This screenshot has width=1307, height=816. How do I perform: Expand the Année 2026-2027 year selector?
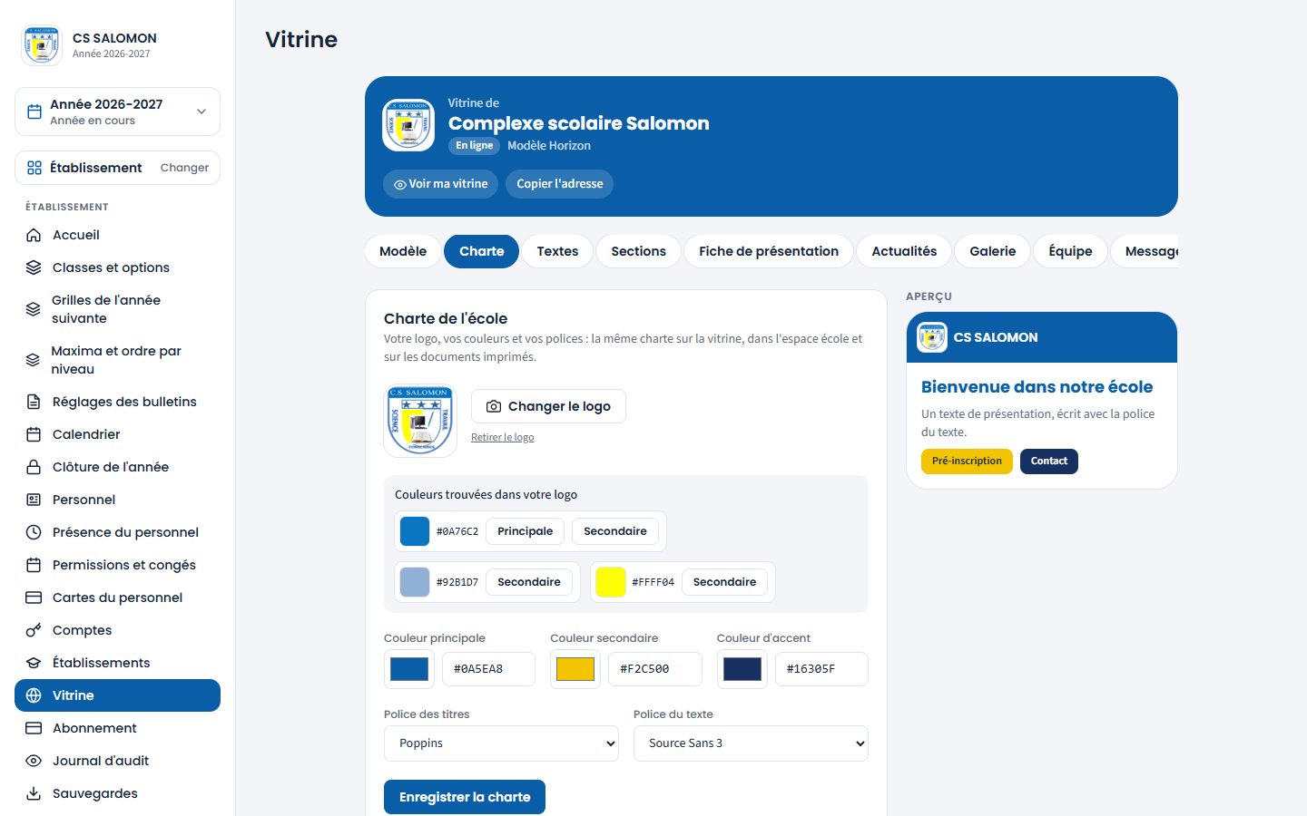(x=117, y=112)
